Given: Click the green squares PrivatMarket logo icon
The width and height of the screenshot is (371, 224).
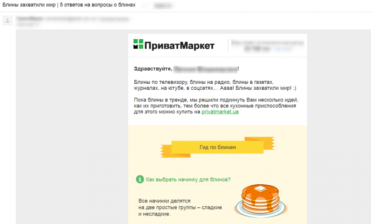Looking at the screenshot, I should click(x=138, y=44).
